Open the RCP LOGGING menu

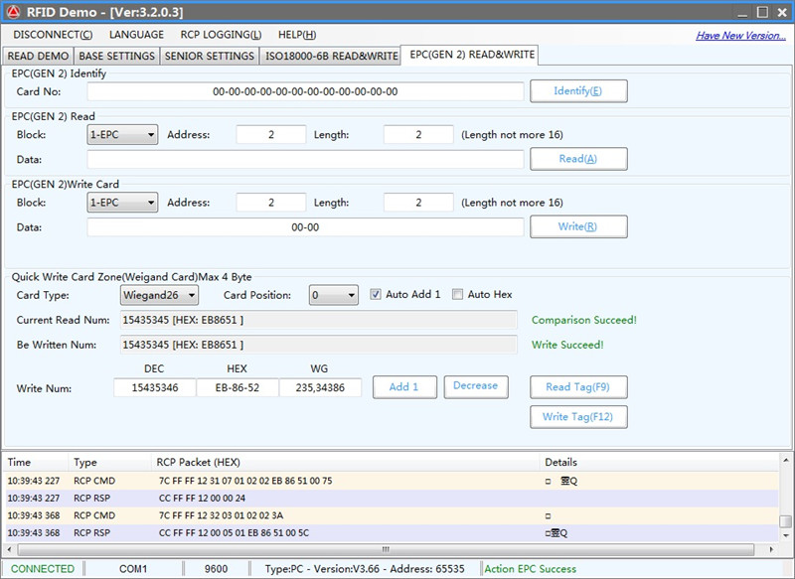(x=221, y=35)
